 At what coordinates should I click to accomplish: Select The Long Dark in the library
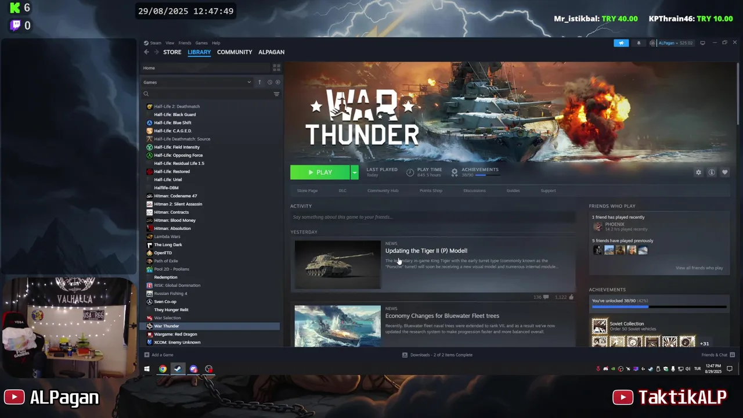click(168, 244)
